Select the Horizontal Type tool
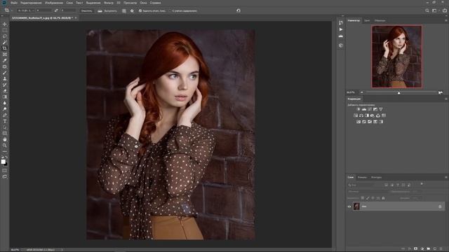Viewport: 449px width, 252px height. pos(5,121)
